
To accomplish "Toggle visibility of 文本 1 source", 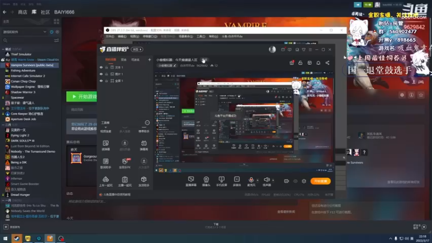I will pos(101,67).
